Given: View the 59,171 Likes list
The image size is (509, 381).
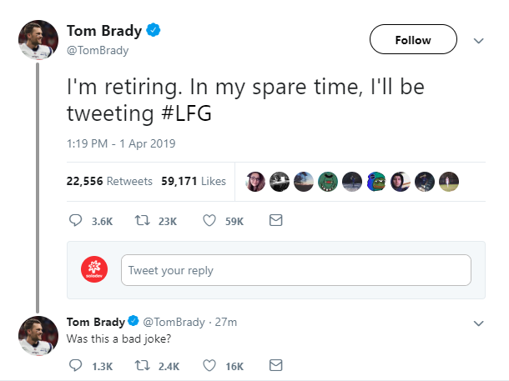Looking at the screenshot, I should [194, 181].
